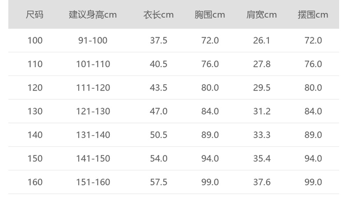Select the 35.4 shoulder width value
This screenshot has width=347, height=213.
click(x=262, y=159)
